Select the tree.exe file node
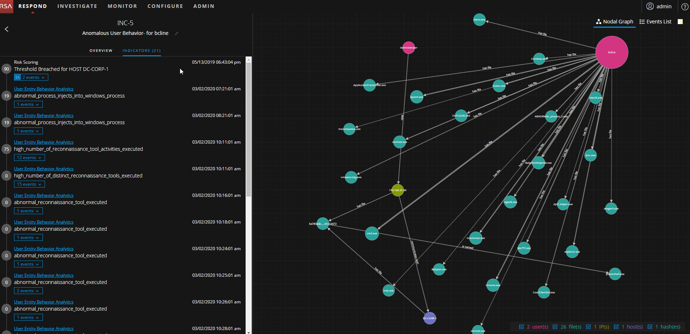The width and height of the screenshot is (690, 334). click(x=389, y=290)
